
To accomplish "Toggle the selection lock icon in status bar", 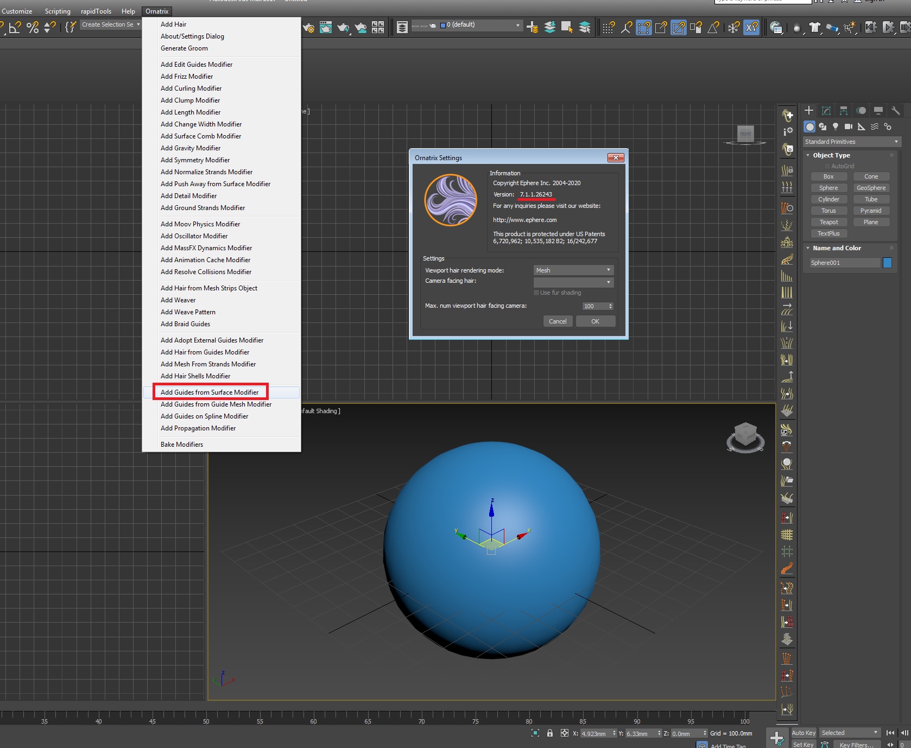I will (x=550, y=733).
